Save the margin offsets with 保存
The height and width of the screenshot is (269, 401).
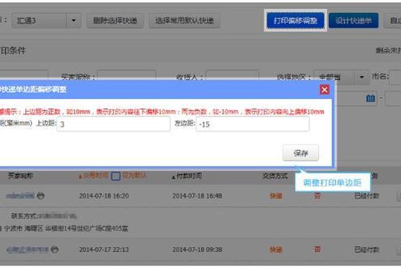coord(301,153)
